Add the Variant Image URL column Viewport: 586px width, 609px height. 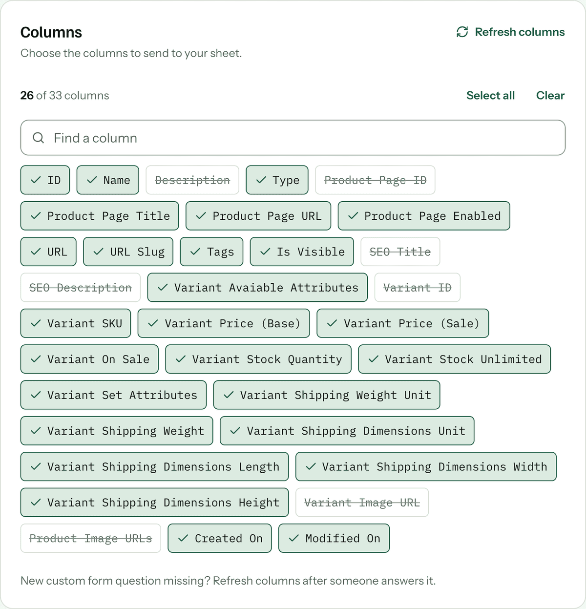(x=362, y=503)
